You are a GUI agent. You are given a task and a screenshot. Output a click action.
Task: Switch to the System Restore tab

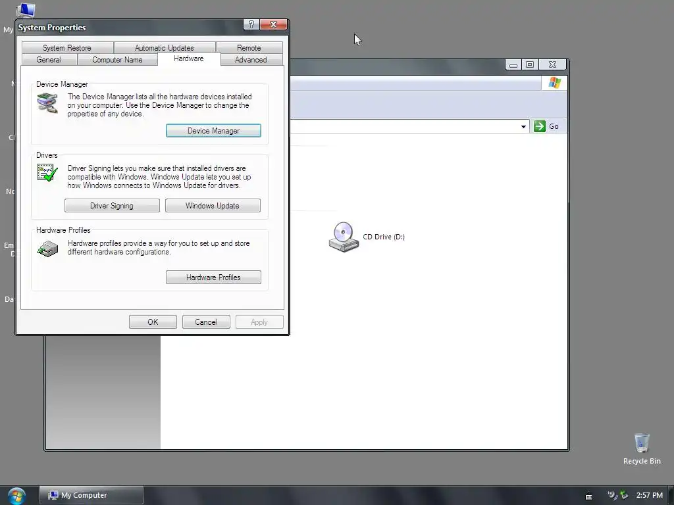click(x=67, y=47)
